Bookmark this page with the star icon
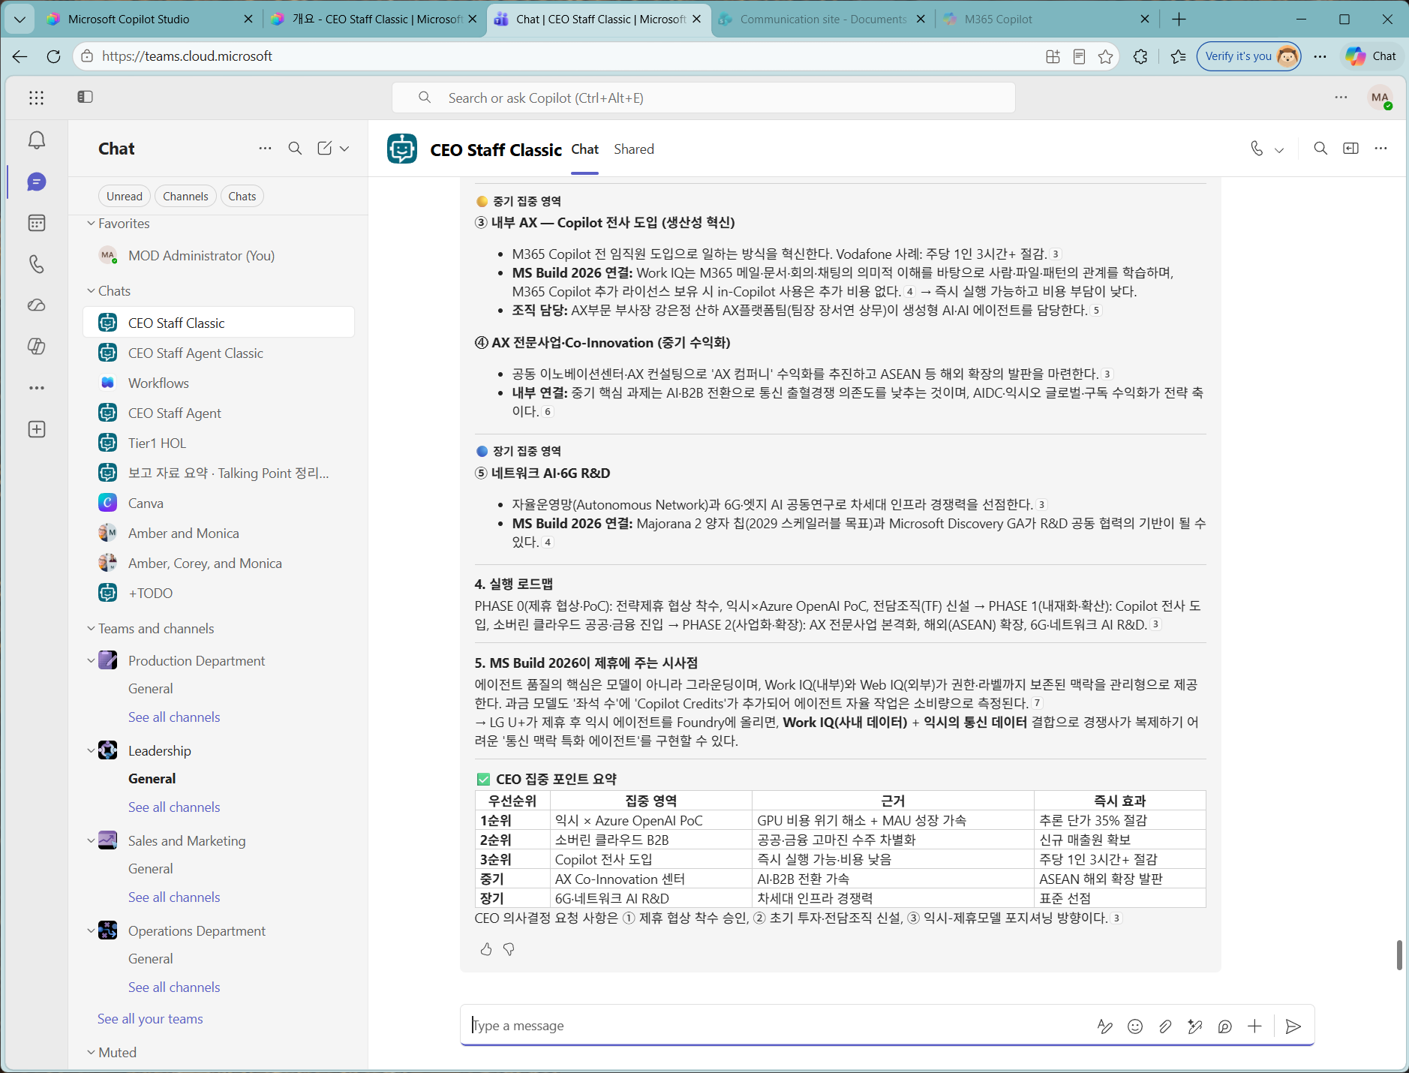This screenshot has height=1073, width=1409. click(1105, 56)
